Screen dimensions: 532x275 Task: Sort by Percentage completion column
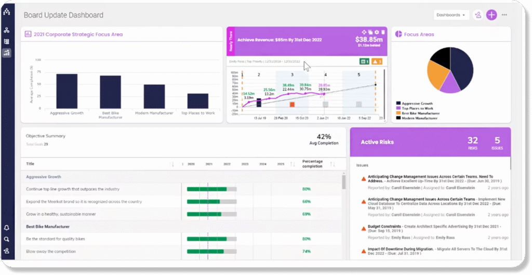coord(332,164)
